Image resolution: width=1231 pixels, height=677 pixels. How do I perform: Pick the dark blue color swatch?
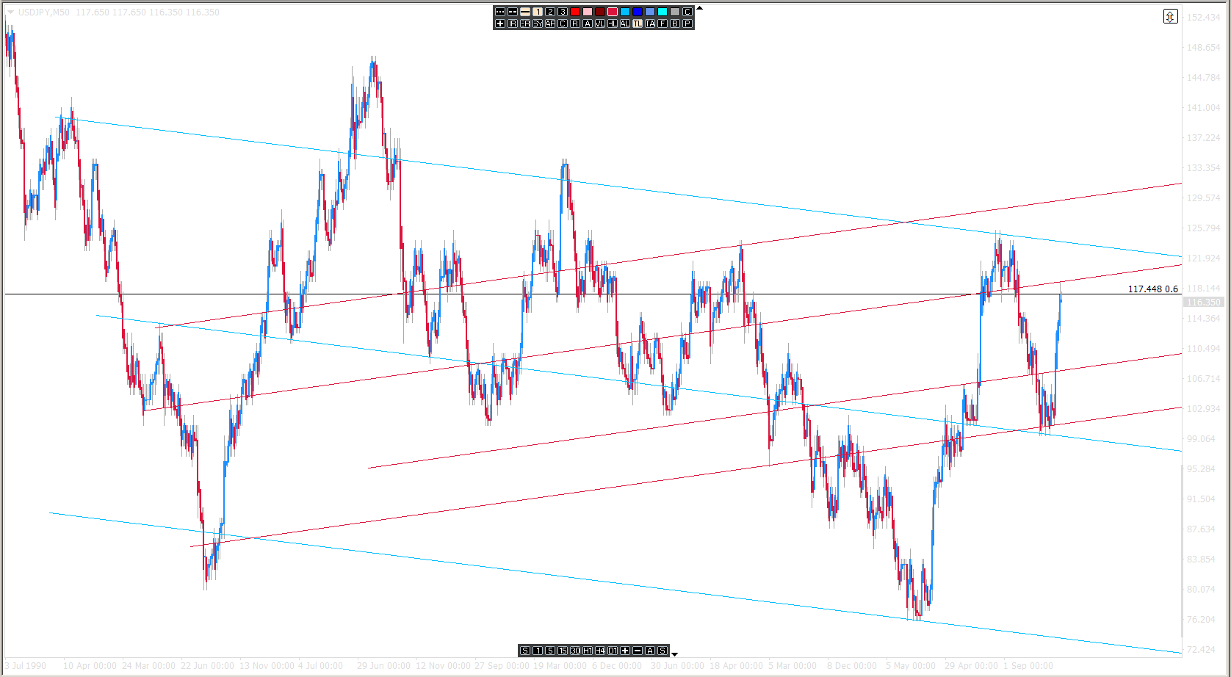tap(638, 12)
